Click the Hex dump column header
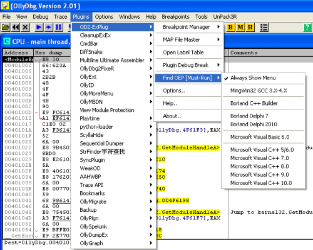Image resolution: width=313 pixels, height=250 pixels. pyautogui.click(x=52, y=52)
